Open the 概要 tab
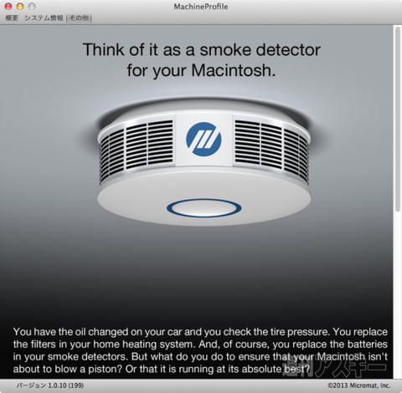Viewport: 402px width, 393px height. 12,18
